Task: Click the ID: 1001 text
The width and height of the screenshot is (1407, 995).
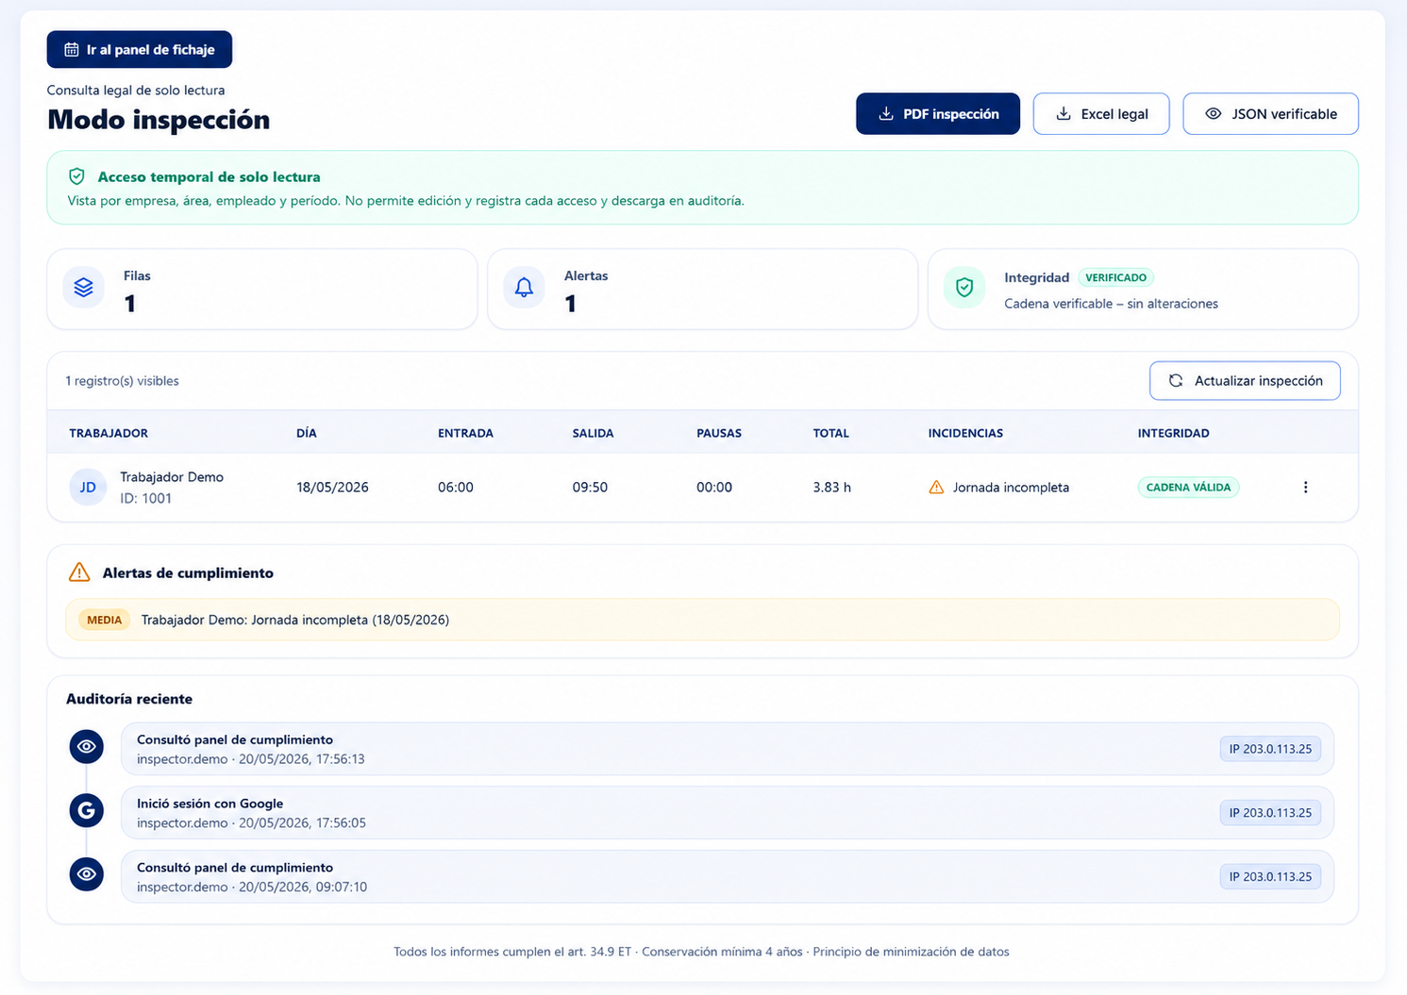Action: [145, 499]
